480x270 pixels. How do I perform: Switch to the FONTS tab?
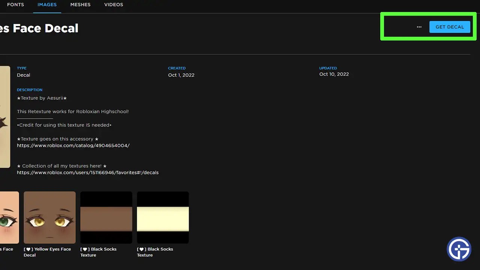click(15, 4)
